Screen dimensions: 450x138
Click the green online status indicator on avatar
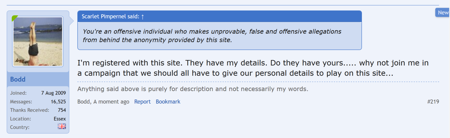[x=14, y=19]
